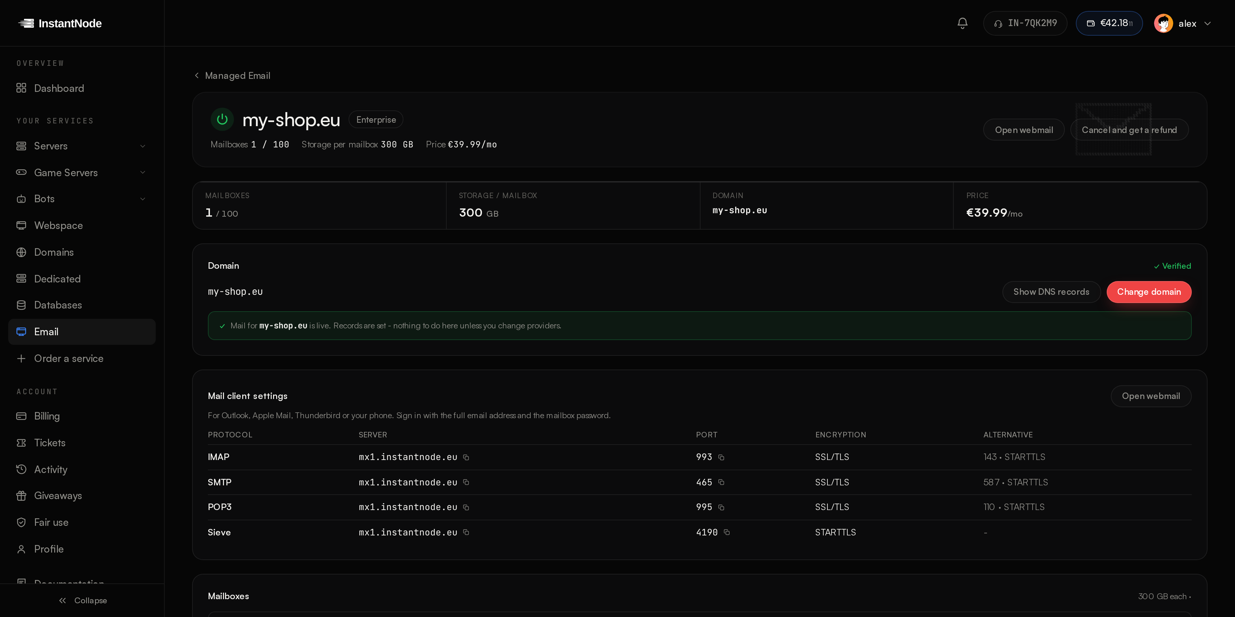
Task: Click Cancel and get a refund
Action: 1129,130
